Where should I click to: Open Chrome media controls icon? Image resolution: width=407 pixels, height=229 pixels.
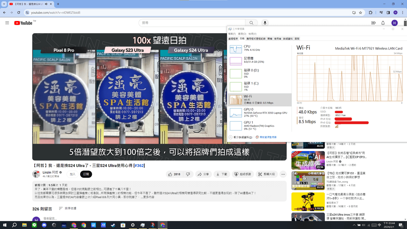click(x=381, y=13)
